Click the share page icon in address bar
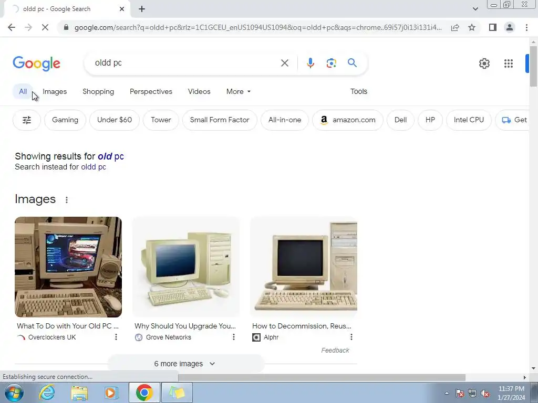The width and height of the screenshot is (538, 403). click(x=455, y=27)
